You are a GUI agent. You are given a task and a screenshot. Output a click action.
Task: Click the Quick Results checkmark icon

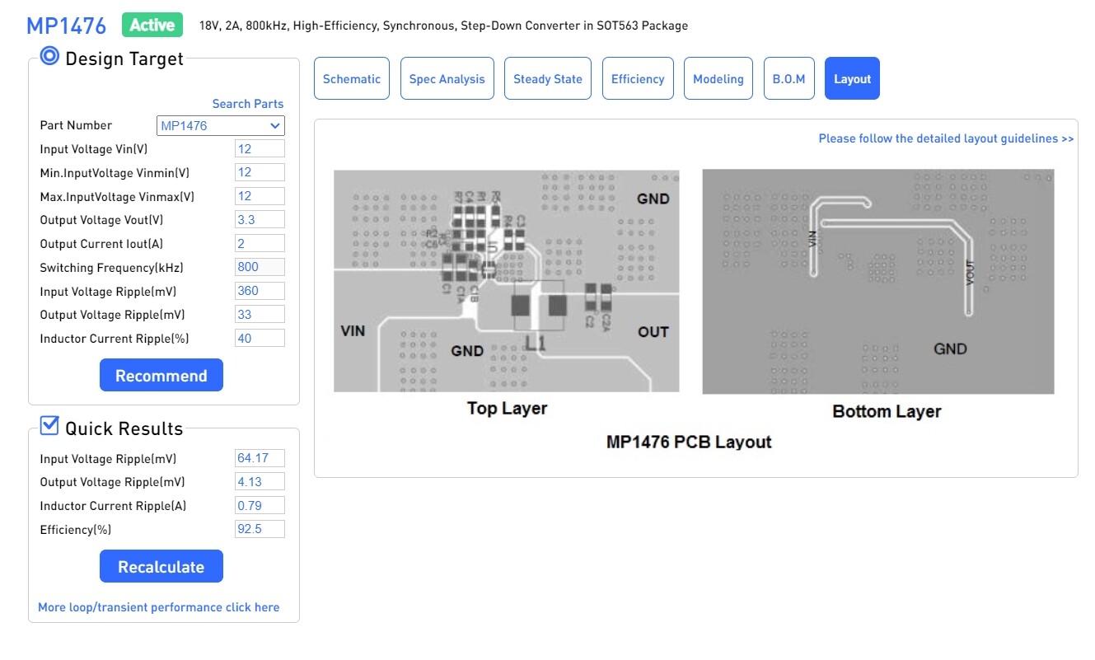point(49,425)
